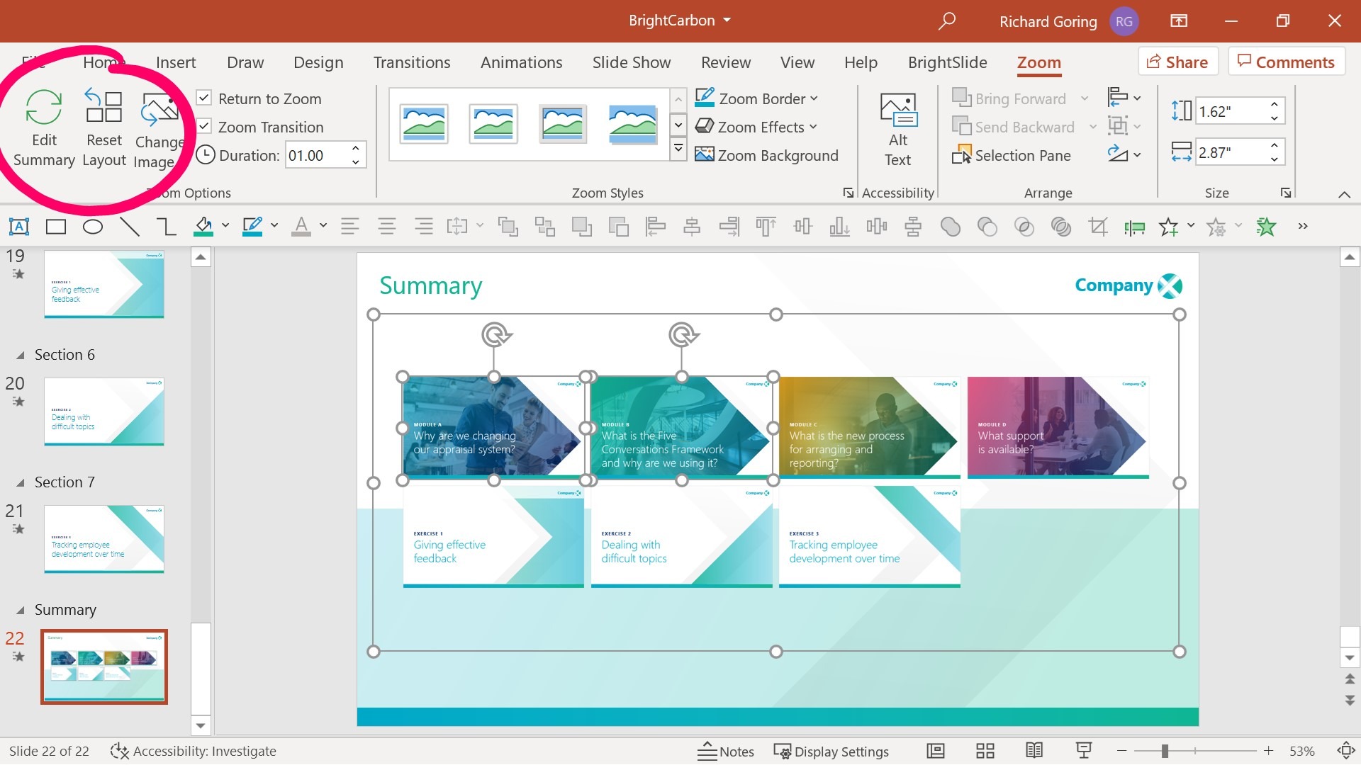Select the Reset Layout tool
The width and height of the screenshot is (1361, 765).
click(102, 125)
